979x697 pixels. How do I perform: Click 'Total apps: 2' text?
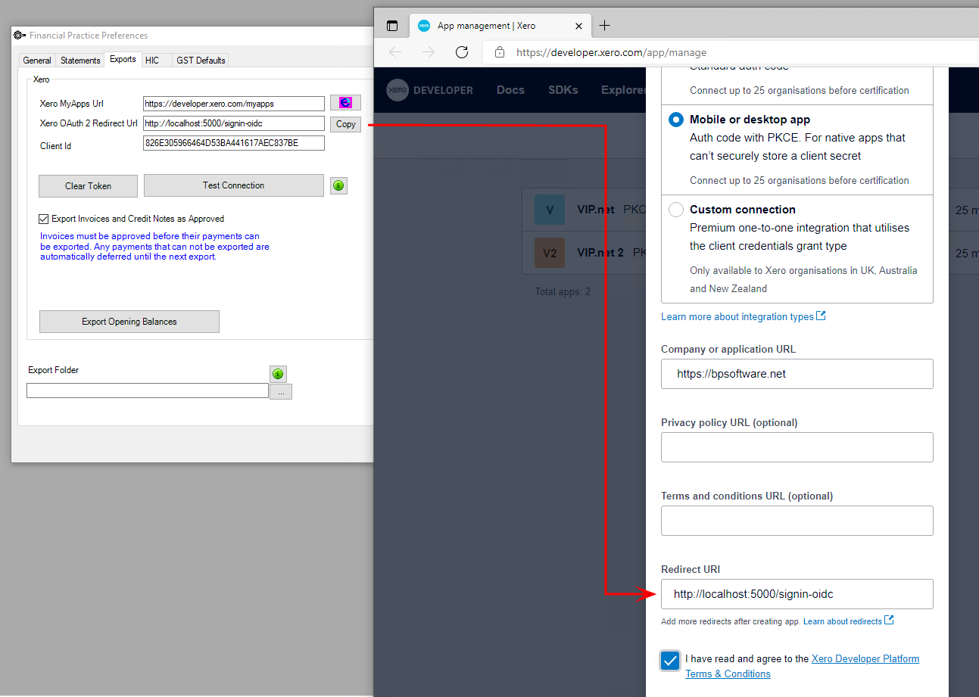click(x=563, y=291)
